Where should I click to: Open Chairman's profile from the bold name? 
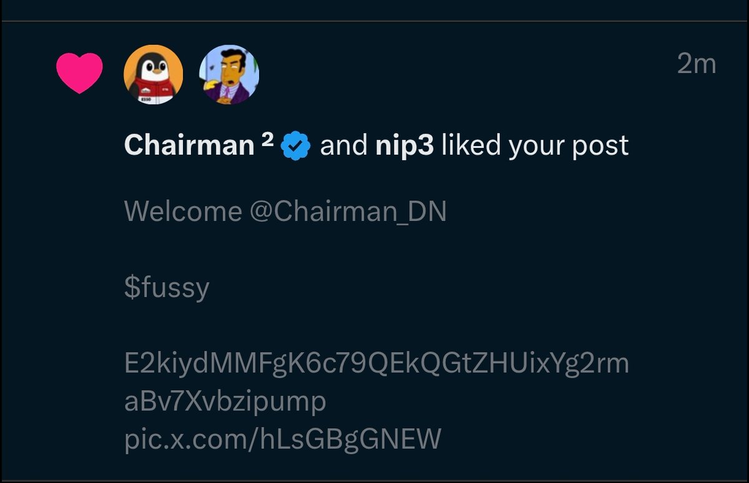pyautogui.click(x=189, y=146)
